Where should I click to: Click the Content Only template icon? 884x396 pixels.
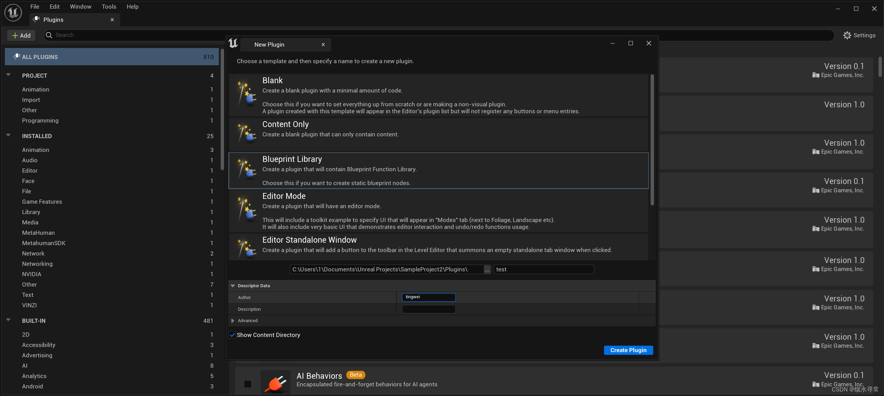click(x=247, y=133)
